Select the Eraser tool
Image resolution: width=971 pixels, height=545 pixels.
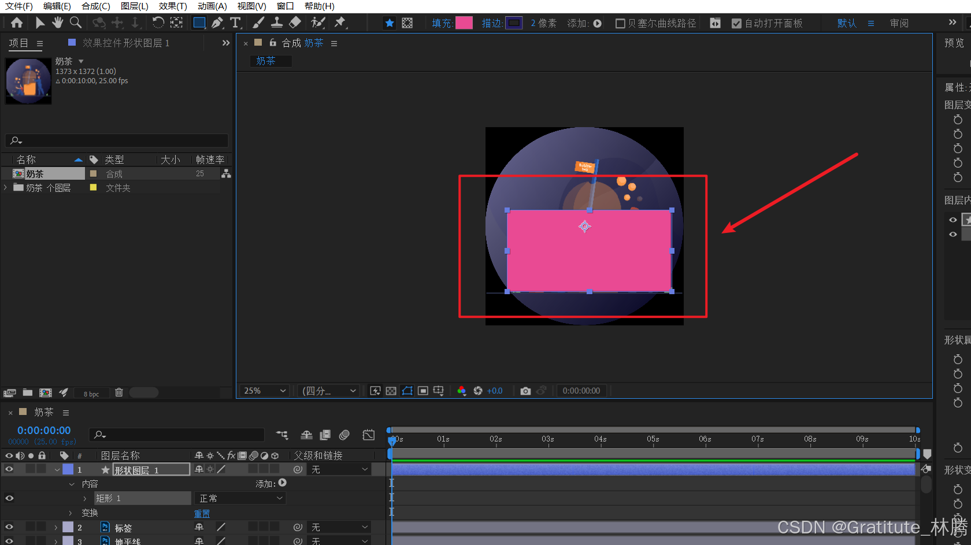click(x=295, y=23)
